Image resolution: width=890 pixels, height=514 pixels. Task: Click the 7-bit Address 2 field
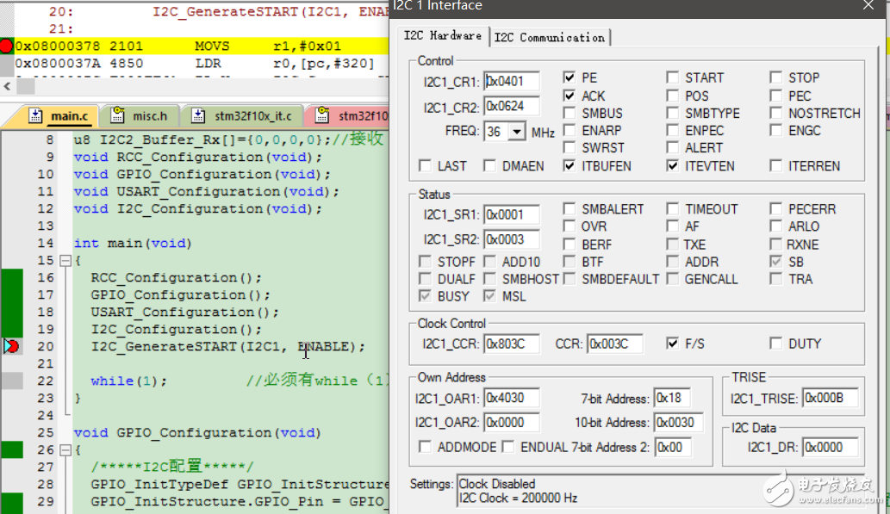point(672,447)
